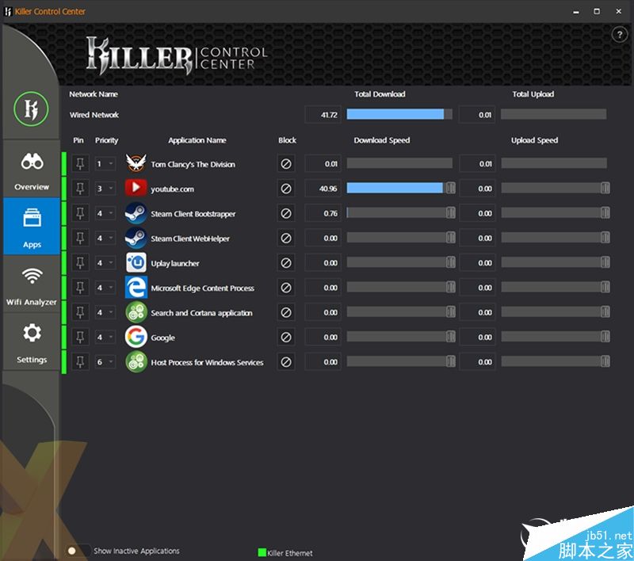Click The Division app icon

pos(136,164)
